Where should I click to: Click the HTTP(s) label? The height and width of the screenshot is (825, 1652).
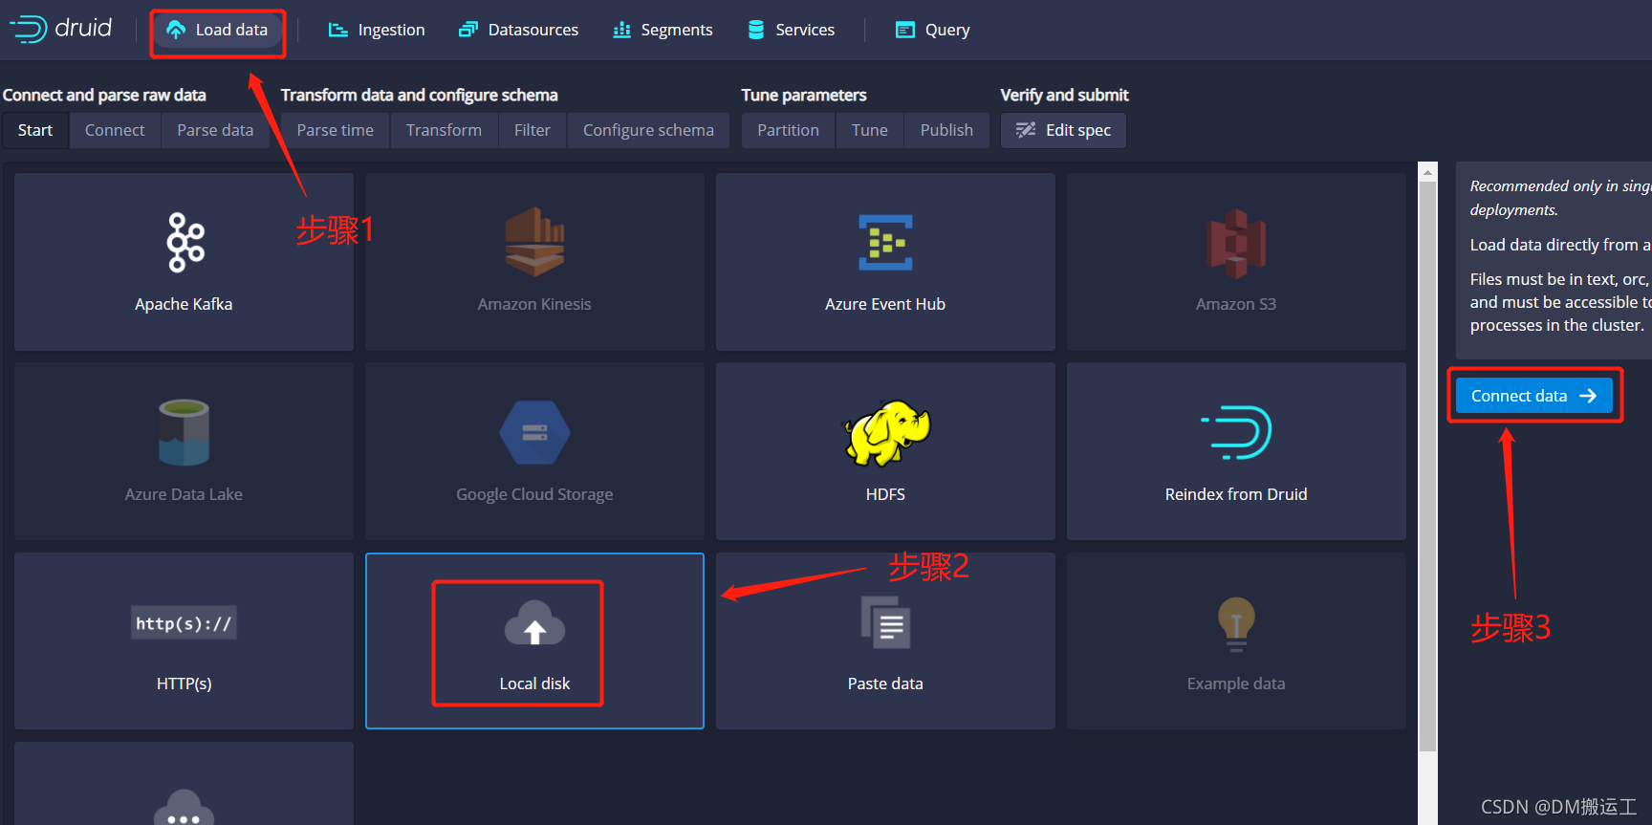184,684
